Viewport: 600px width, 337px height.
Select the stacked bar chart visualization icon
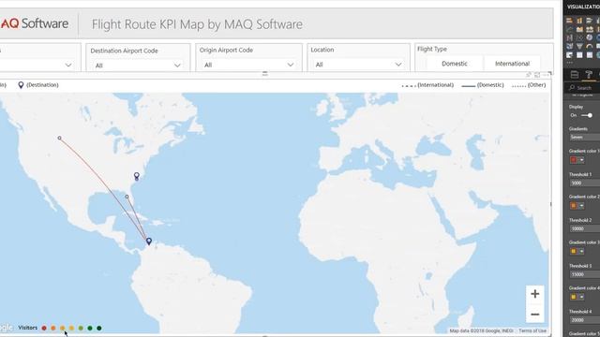pos(569,21)
